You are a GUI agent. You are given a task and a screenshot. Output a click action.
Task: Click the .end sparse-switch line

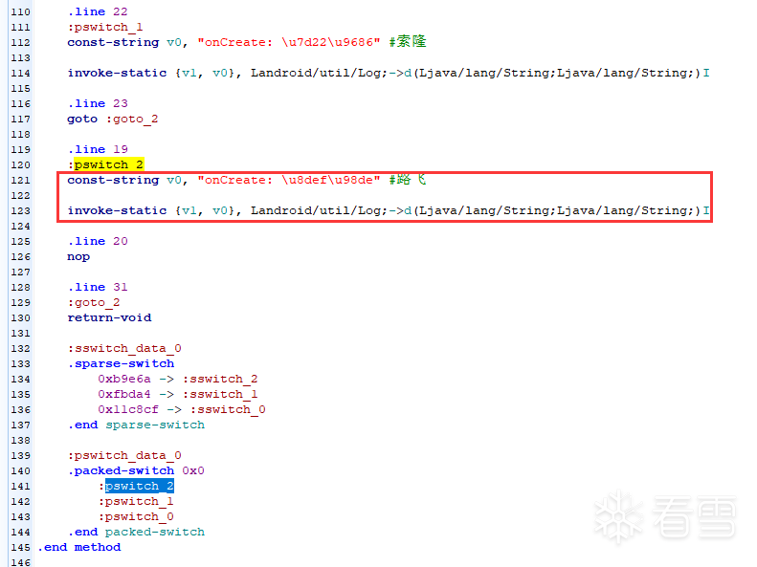click(x=136, y=425)
